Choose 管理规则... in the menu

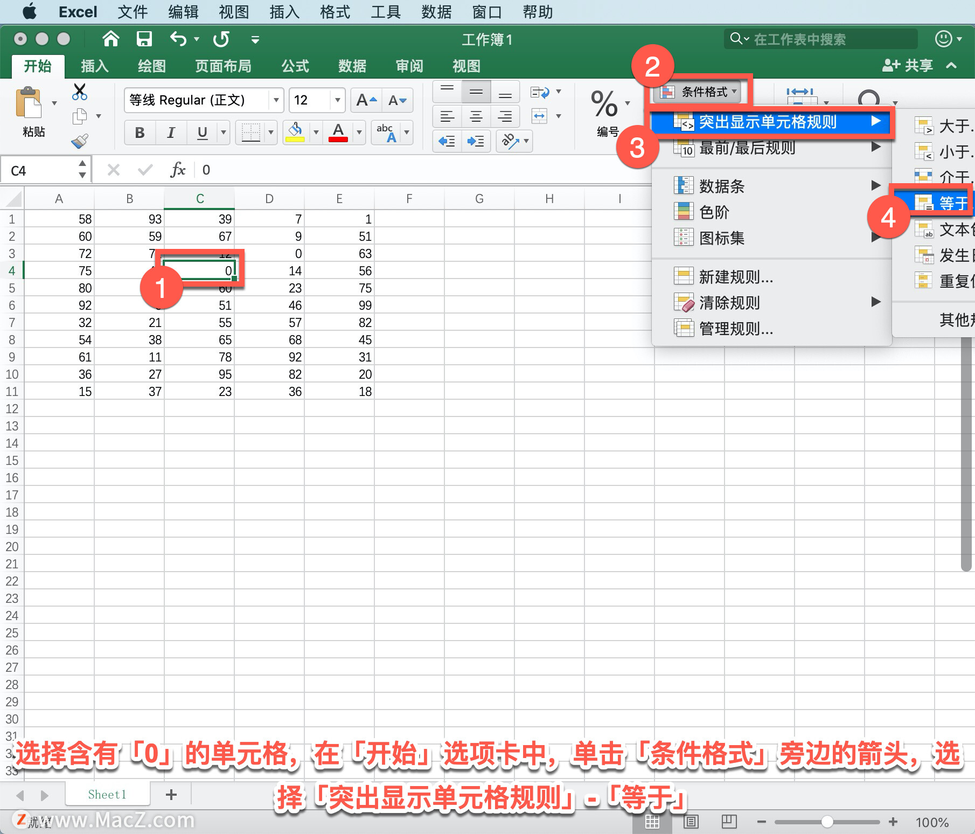tap(770, 329)
